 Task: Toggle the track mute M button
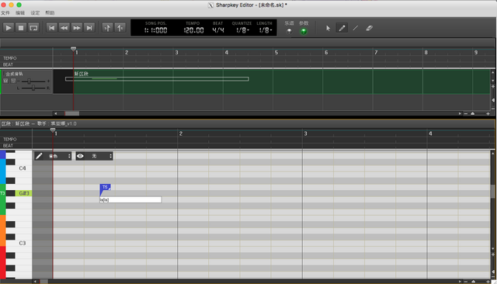pos(5,81)
